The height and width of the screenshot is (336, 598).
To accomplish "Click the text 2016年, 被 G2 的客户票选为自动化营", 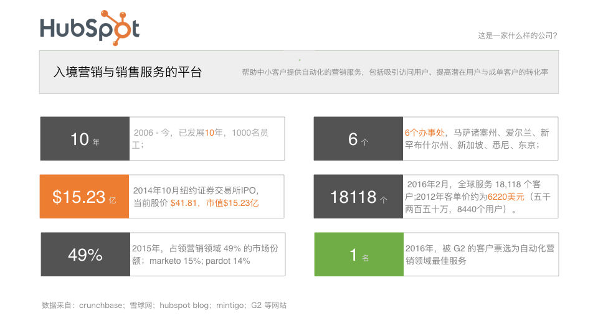I will 480,248.
